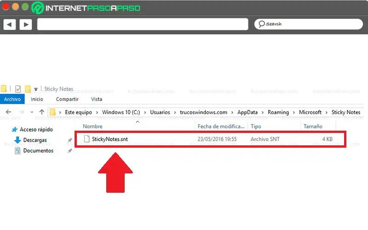Click the orange minimize window dot
Viewport: 368px width, 230px height.
tap(15, 6)
